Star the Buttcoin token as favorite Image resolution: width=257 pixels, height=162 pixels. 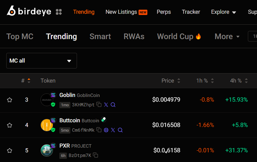(10, 125)
